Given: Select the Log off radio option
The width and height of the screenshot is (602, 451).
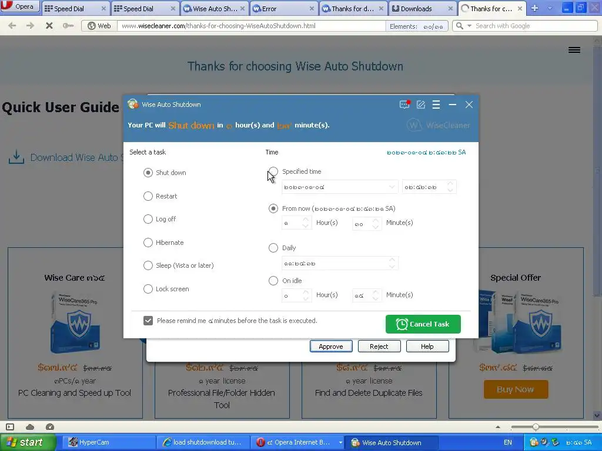Looking at the screenshot, I should click(148, 219).
